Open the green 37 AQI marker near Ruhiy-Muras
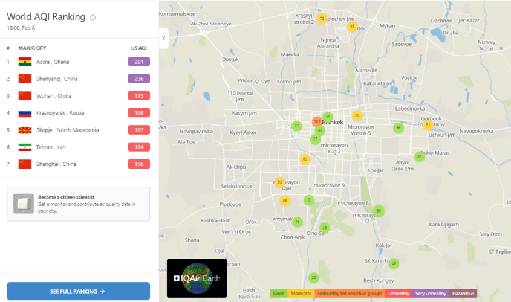Viewport: 511px width, 302px height. [419, 156]
